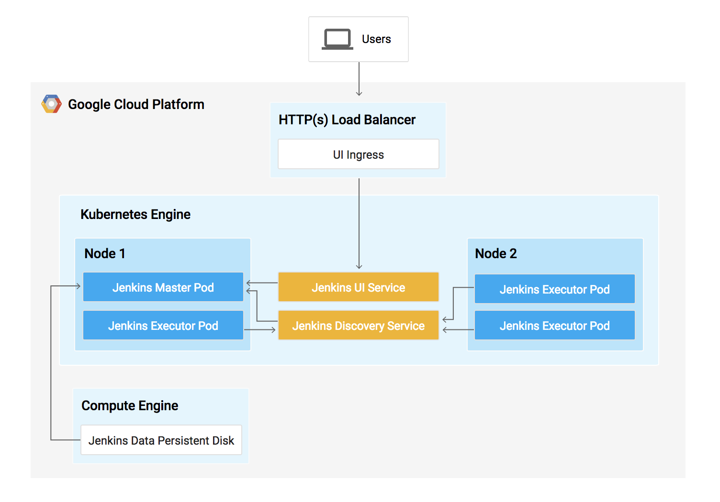Screen dimensions: 720x502
Task: Select the Jenkins Data Persistent Disk box
Action: point(161,440)
